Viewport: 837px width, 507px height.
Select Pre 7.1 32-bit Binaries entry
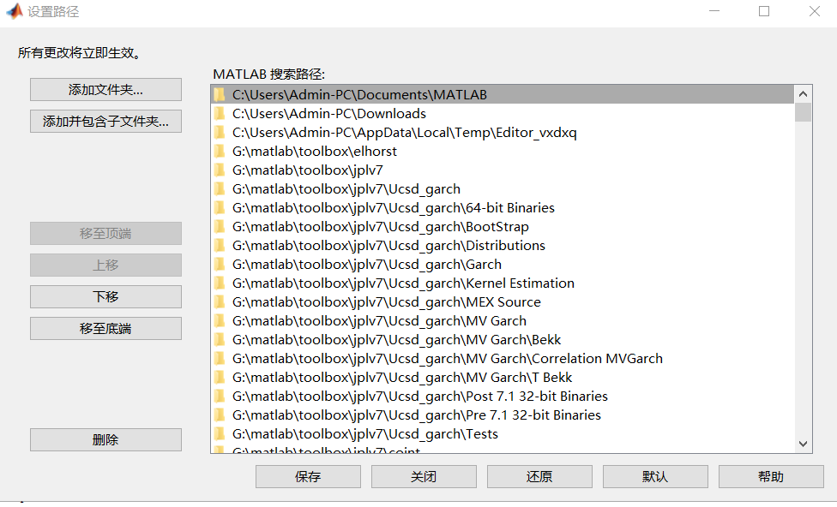pyautogui.click(x=503, y=415)
